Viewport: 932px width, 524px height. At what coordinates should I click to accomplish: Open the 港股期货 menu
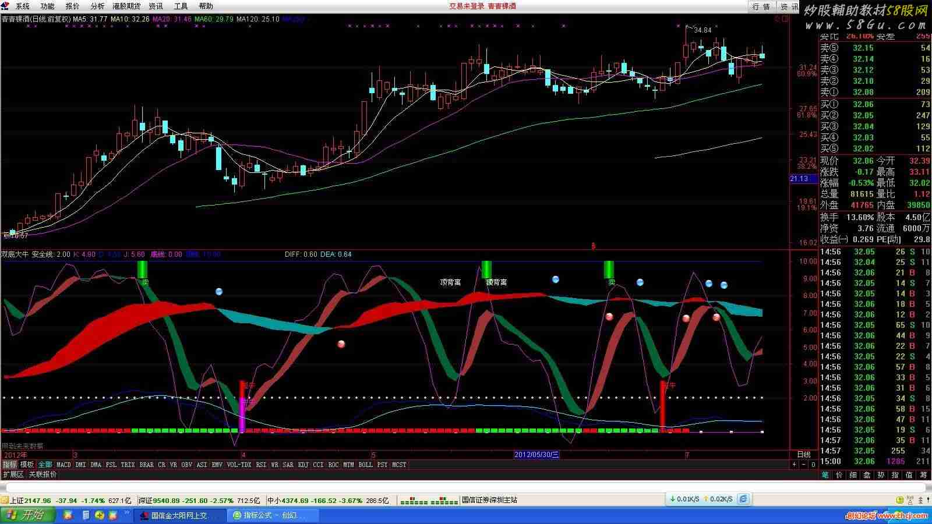(x=126, y=6)
